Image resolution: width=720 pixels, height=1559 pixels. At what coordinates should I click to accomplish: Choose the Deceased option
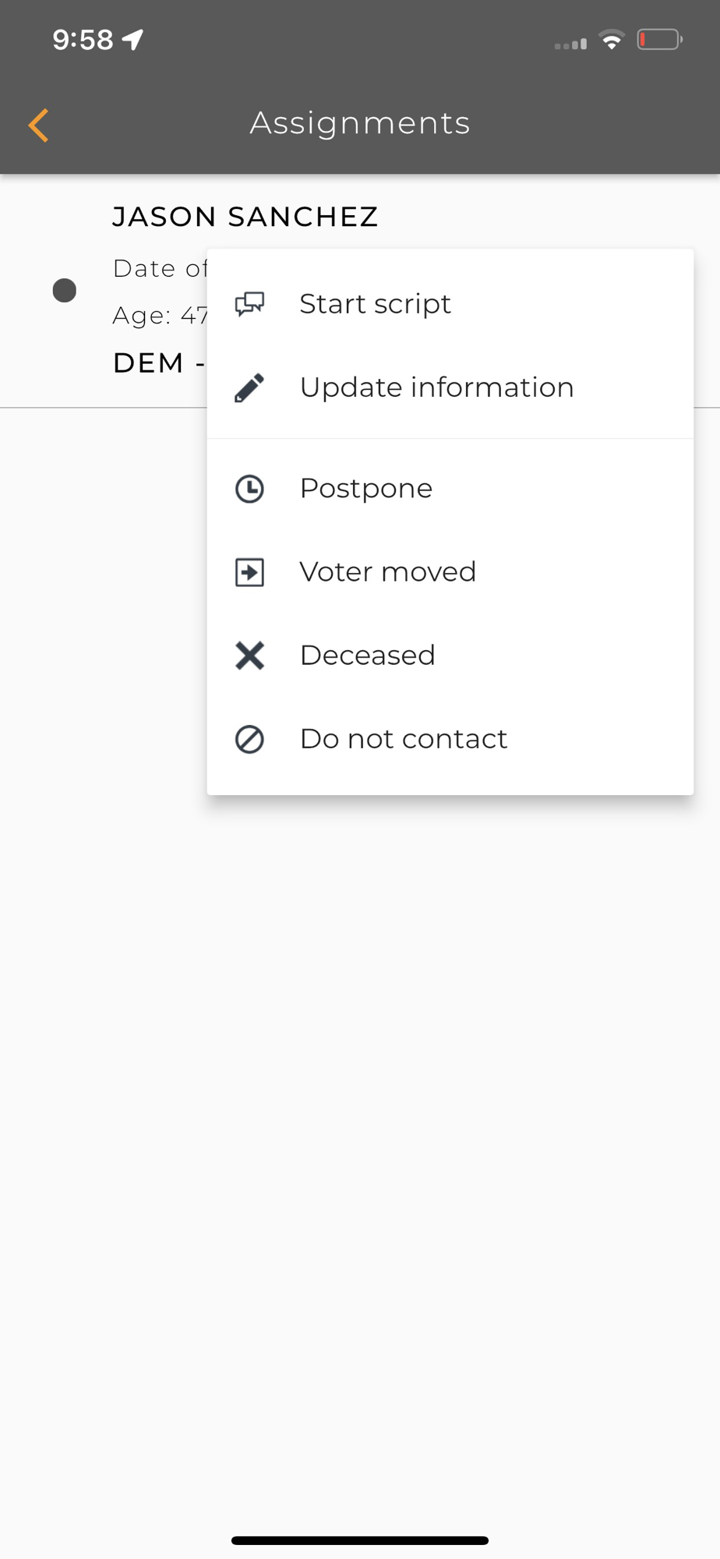(x=367, y=656)
